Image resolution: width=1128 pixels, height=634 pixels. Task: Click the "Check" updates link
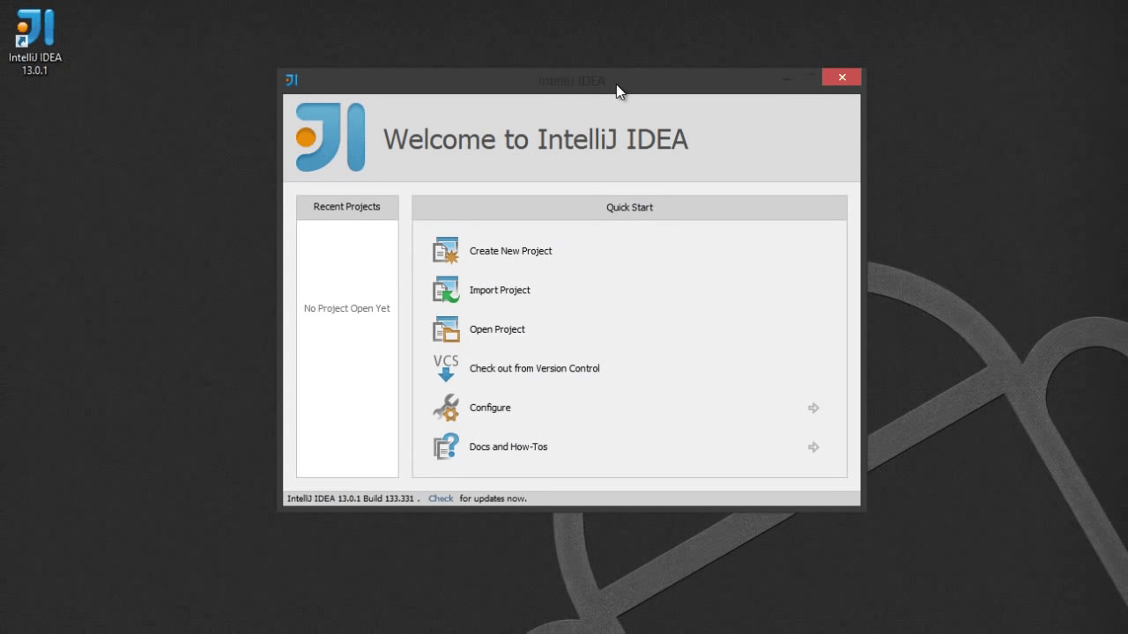tap(441, 498)
